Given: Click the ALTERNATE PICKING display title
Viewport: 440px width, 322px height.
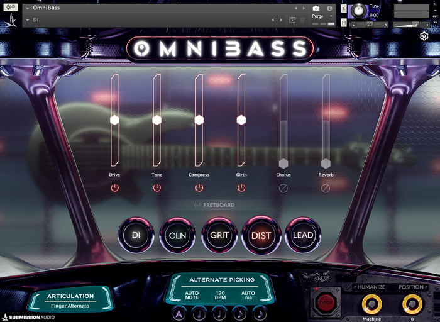Looking at the screenshot, I should click(222, 280).
